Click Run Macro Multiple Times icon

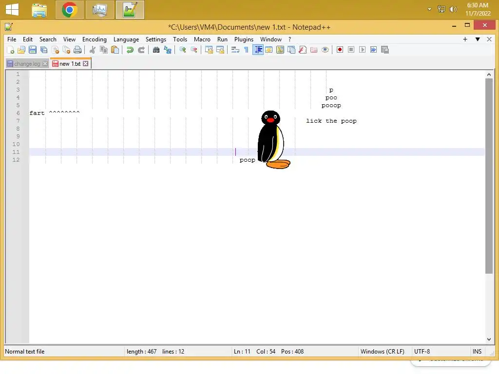pyautogui.click(x=374, y=50)
